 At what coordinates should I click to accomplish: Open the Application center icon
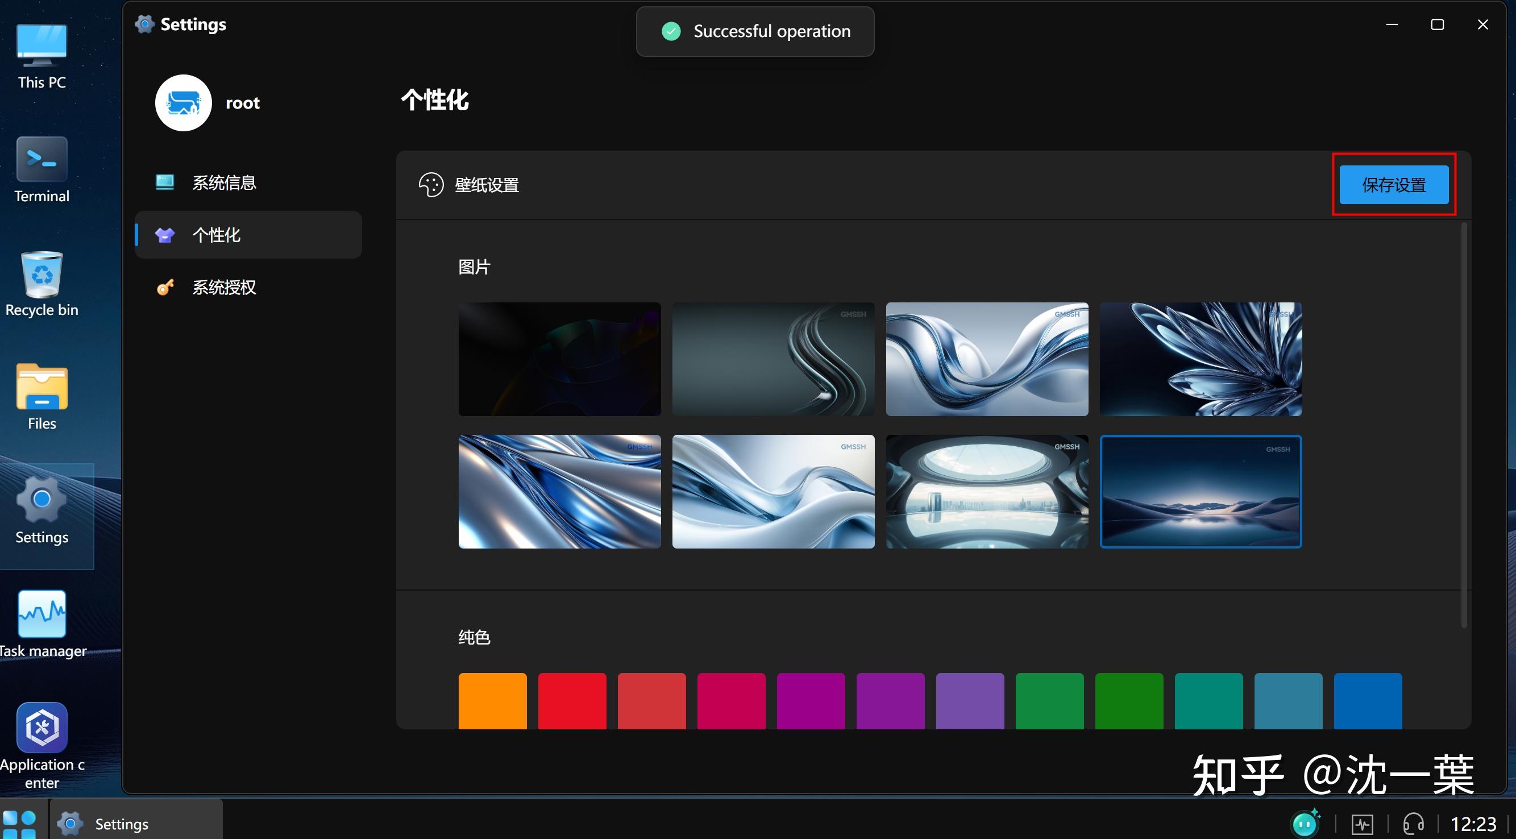point(42,728)
